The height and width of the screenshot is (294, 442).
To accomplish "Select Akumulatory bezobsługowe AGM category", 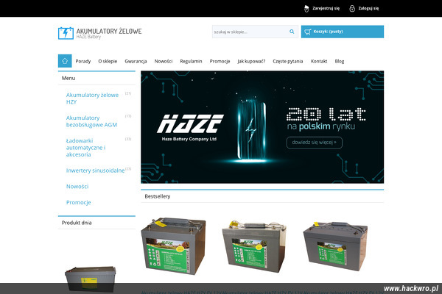I will click(91, 121).
